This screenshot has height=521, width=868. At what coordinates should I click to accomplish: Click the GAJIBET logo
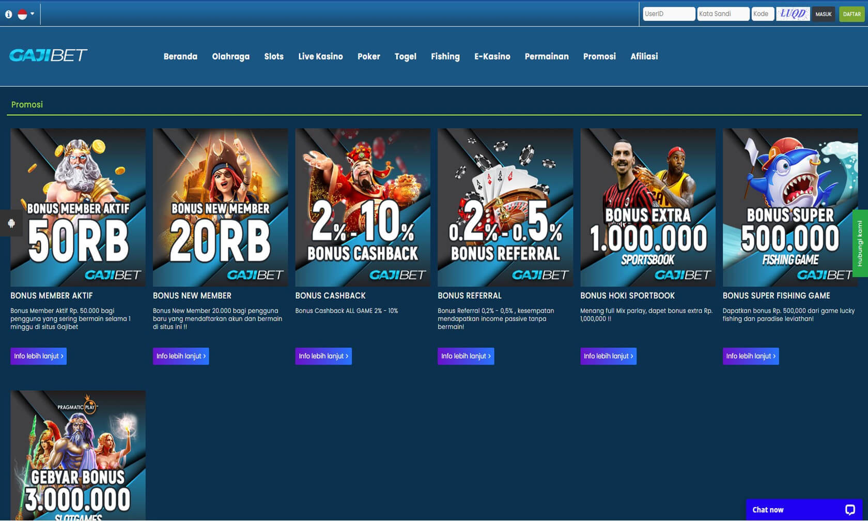click(x=48, y=55)
